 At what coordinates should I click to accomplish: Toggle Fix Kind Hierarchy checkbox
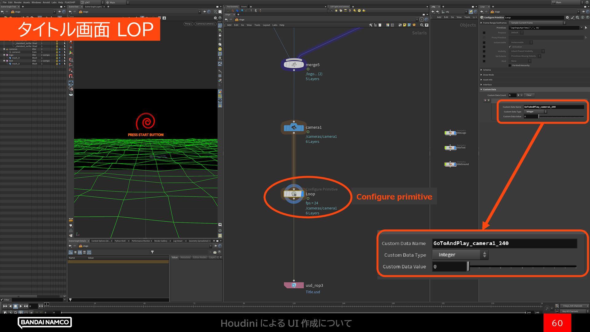[510, 65]
